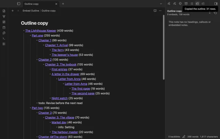Follow The Lighthouse Keeper link

tap(41, 30)
